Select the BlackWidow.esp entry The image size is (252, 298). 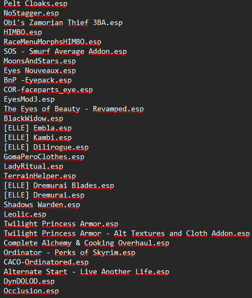pos(33,119)
